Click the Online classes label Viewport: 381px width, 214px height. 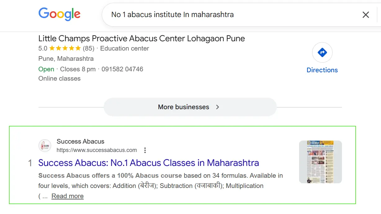coord(59,78)
